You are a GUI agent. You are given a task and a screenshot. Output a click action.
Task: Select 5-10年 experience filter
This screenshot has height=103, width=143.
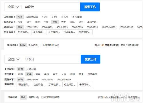pyautogui.click(x=65, y=17)
